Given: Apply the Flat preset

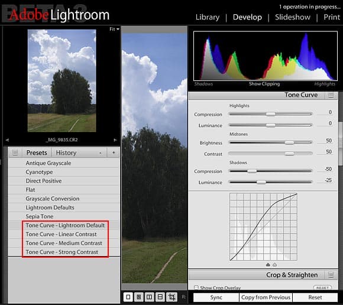Looking at the screenshot, I should (64, 190).
